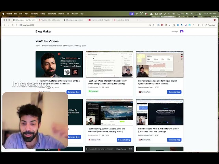Open Spotlight search in menu bar
The height and width of the screenshot is (164, 219).
(x=196, y=14)
